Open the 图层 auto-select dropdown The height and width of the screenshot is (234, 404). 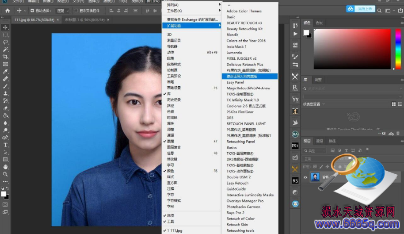(x=63, y=11)
